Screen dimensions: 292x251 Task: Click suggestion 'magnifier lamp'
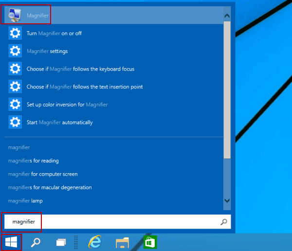point(25,201)
